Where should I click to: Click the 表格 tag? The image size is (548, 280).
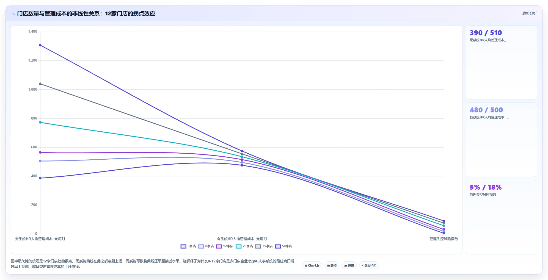point(332,265)
